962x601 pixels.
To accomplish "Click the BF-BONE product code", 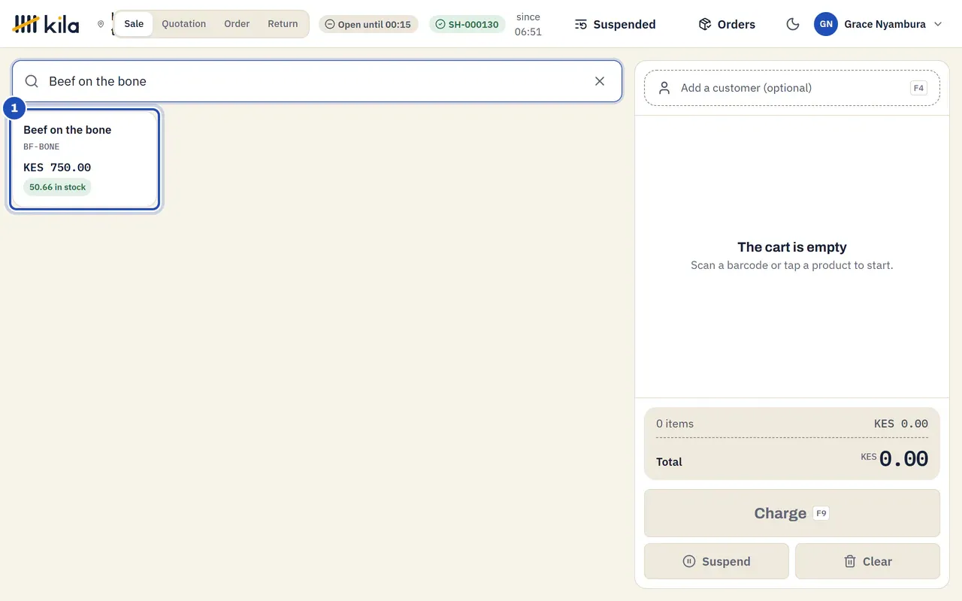I will tap(41, 147).
